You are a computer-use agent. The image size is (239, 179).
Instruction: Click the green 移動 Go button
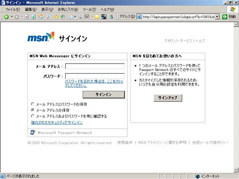coord(229,16)
